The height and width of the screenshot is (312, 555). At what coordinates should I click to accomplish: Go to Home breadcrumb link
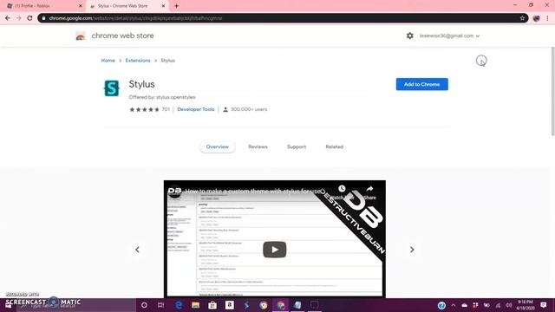pos(108,61)
